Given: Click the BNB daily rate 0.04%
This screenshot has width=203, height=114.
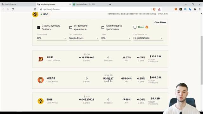Looking at the screenshot, I should [x=141, y=99].
